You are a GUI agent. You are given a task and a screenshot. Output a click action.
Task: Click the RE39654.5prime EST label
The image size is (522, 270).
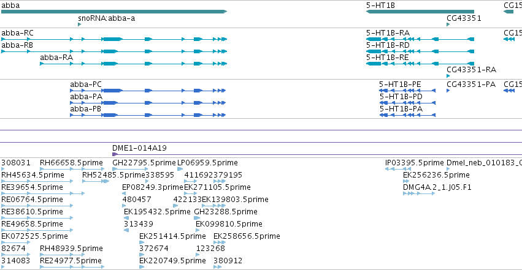click(32, 187)
